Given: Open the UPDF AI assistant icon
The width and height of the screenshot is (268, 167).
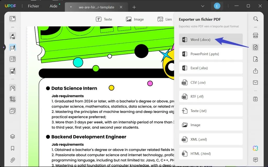Looking at the screenshot, I should tap(255, 148).
